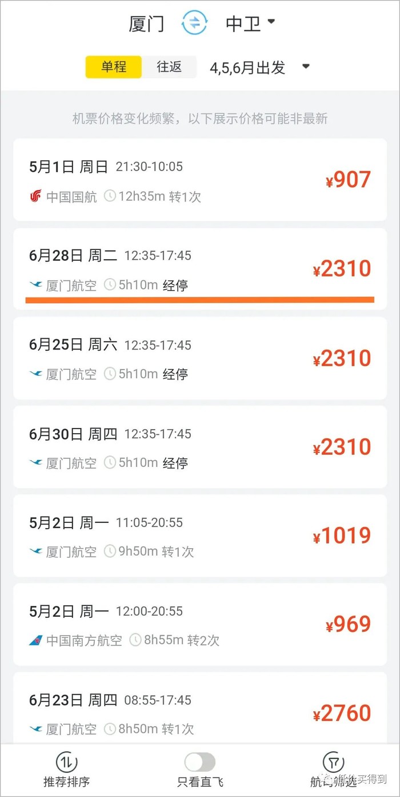Open the 推荐排序 sort icon
The image size is (400, 797).
pyautogui.click(x=66, y=762)
